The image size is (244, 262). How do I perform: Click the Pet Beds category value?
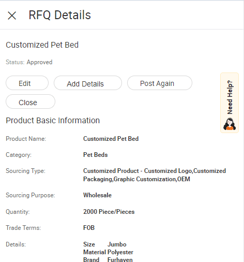96,155
